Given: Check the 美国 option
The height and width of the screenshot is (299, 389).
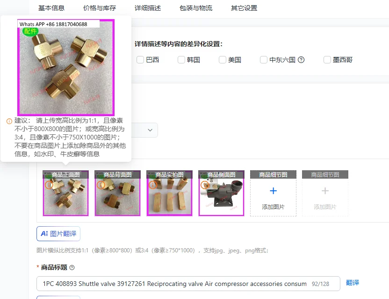Looking at the screenshot, I should pos(223,60).
